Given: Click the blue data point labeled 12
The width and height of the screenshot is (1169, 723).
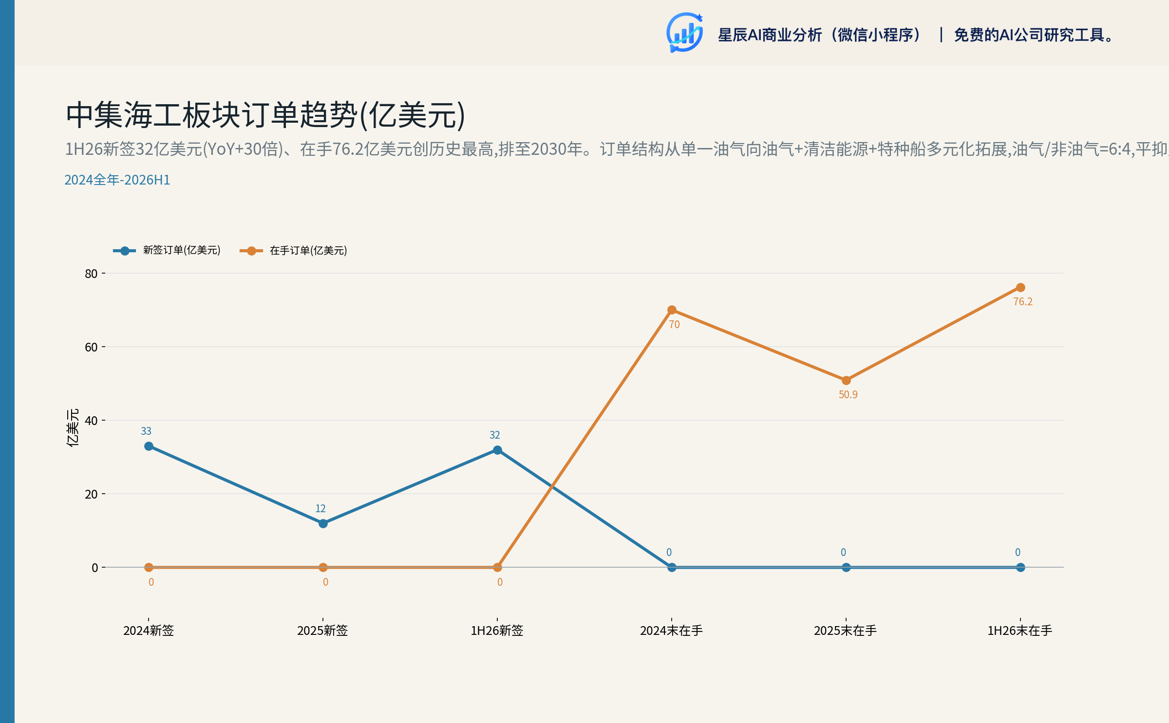Looking at the screenshot, I should click(x=323, y=523).
